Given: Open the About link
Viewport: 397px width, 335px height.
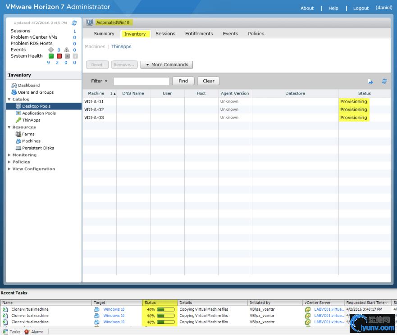Looking at the screenshot, I should 307,8.
